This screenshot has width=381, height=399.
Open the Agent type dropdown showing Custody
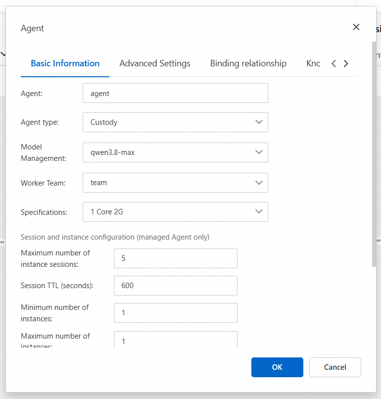click(175, 122)
